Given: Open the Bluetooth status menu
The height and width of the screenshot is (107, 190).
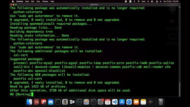Looking at the screenshot, I should 134,1.
